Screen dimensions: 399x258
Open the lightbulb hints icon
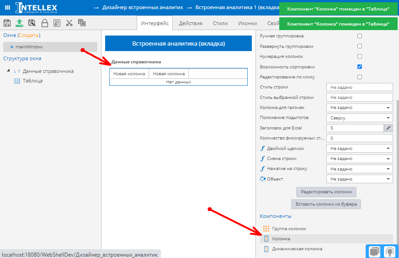[x=389, y=252]
